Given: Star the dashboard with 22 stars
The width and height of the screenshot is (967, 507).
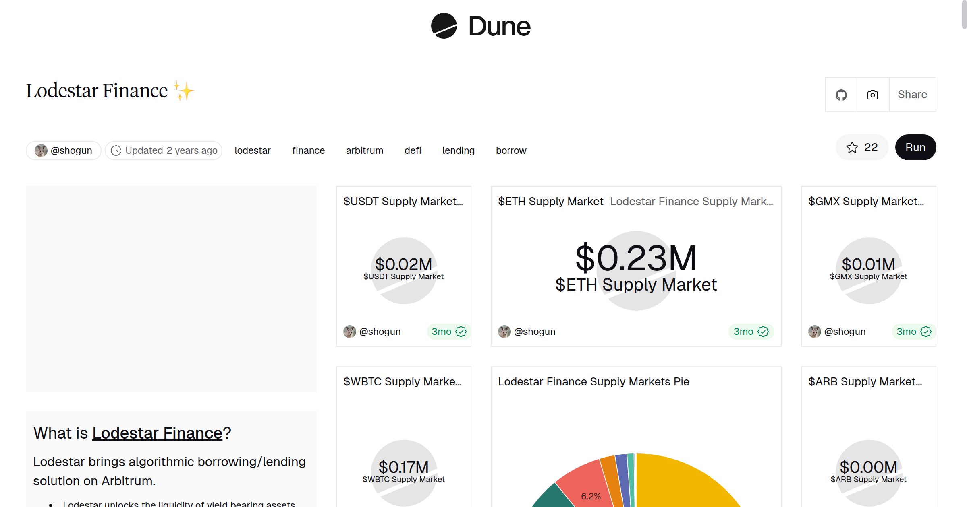Looking at the screenshot, I should (862, 148).
